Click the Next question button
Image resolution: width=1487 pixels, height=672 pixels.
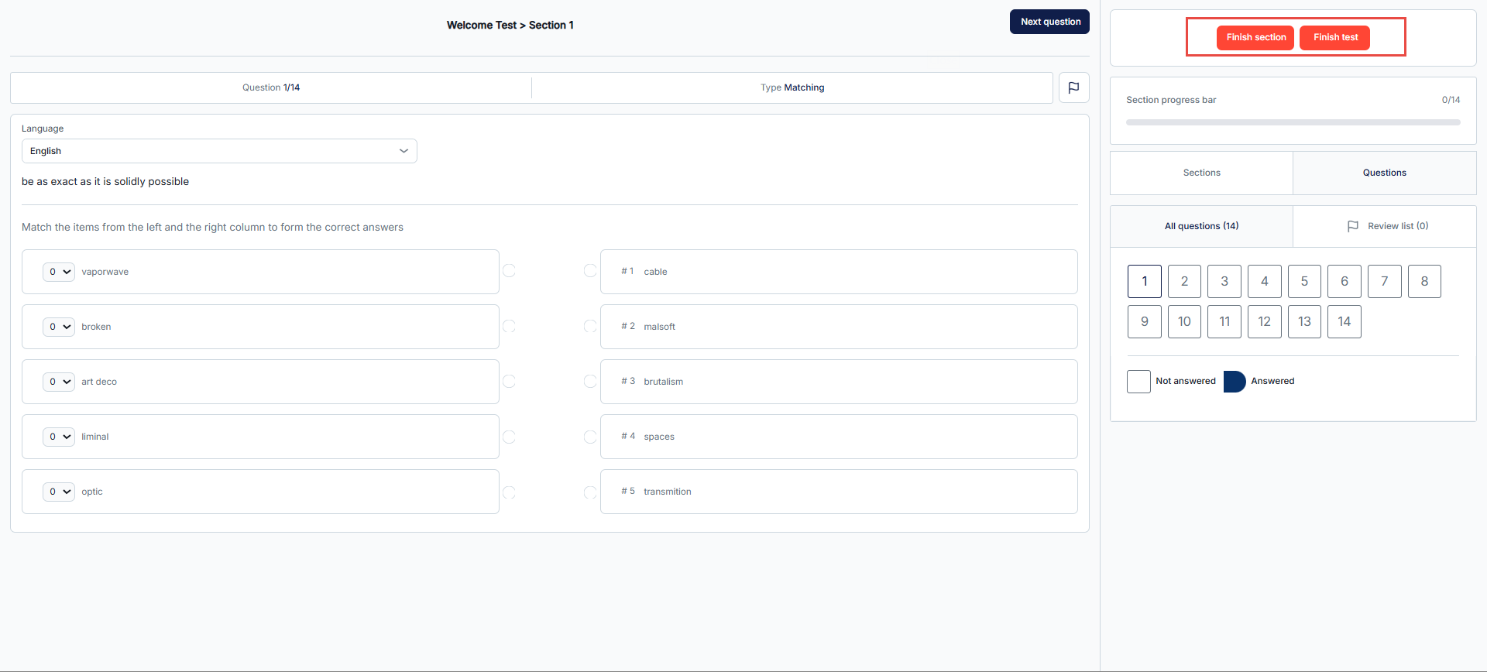pos(1049,22)
